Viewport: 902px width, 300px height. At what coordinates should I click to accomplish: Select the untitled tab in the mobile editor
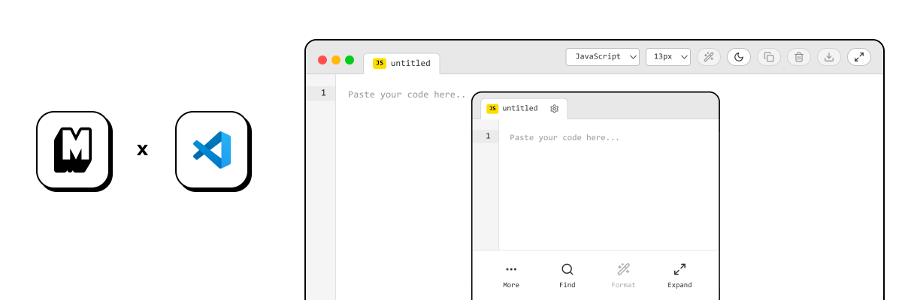[x=524, y=109]
